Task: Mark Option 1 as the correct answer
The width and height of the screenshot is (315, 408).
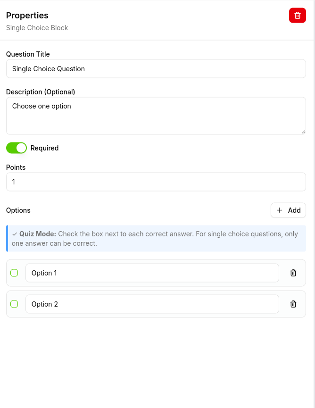Action: pos(14,273)
